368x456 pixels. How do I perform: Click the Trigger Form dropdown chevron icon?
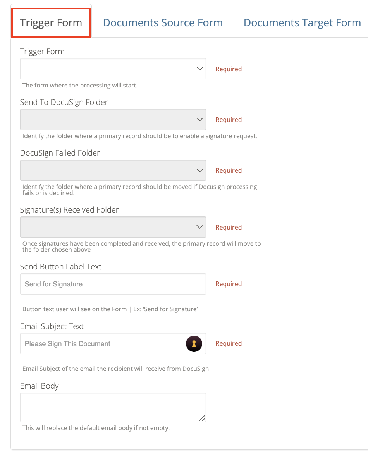coord(199,69)
